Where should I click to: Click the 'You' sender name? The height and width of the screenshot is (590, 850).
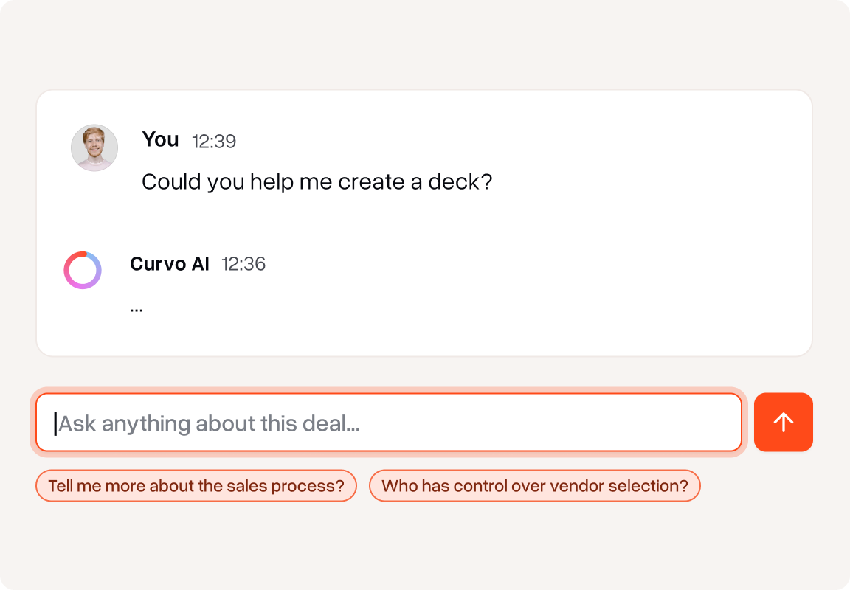pos(160,139)
